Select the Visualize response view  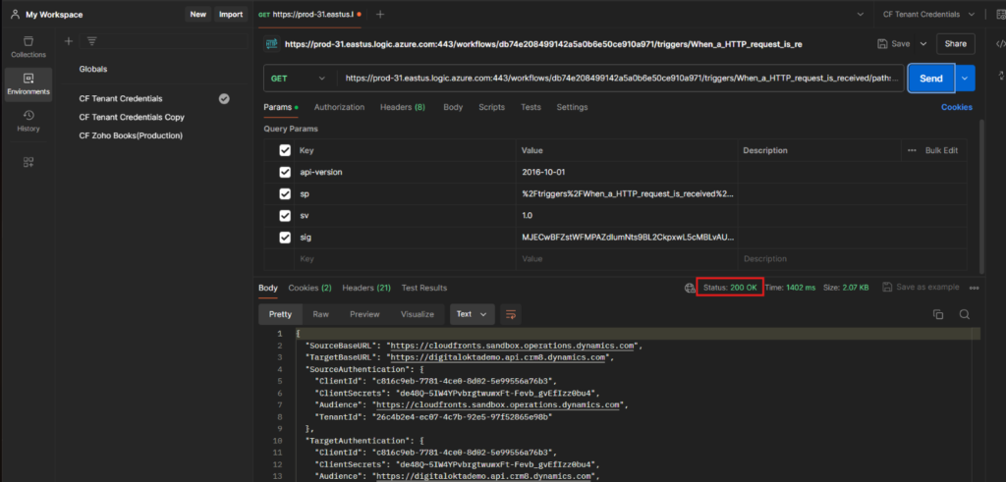[x=418, y=314]
